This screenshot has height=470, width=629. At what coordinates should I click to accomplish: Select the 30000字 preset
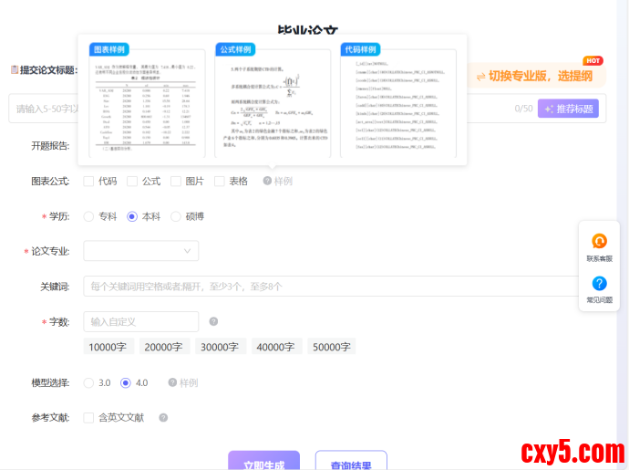point(221,347)
